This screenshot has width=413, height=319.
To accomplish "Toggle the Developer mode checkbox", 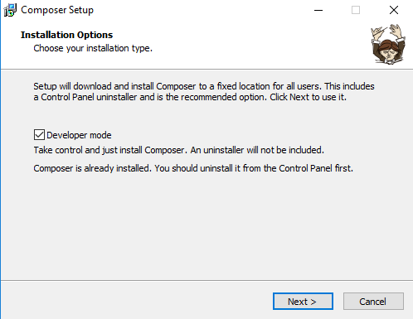I will (x=39, y=135).
